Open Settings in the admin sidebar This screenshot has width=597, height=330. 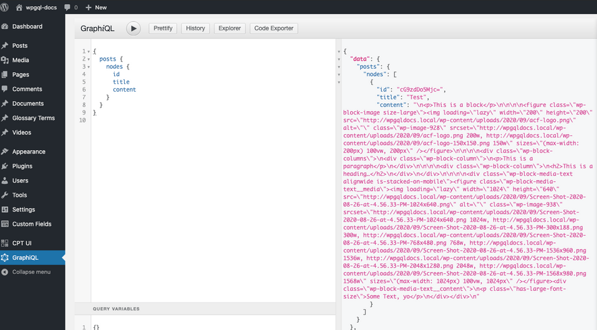pyautogui.click(x=24, y=209)
